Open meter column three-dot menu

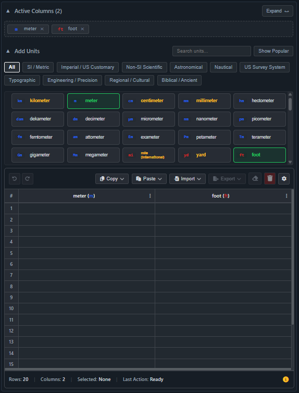[150, 196]
